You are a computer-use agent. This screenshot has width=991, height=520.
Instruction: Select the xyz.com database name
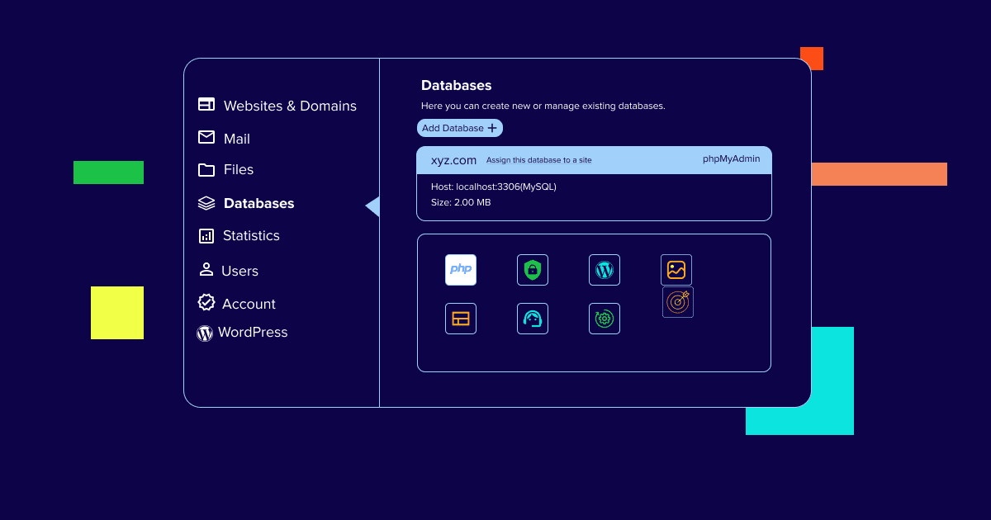click(453, 160)
